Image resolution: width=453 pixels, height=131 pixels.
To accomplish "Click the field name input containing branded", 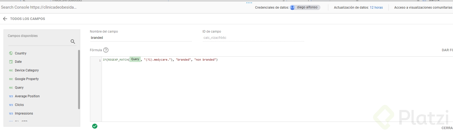I will (x=140, y=38).
